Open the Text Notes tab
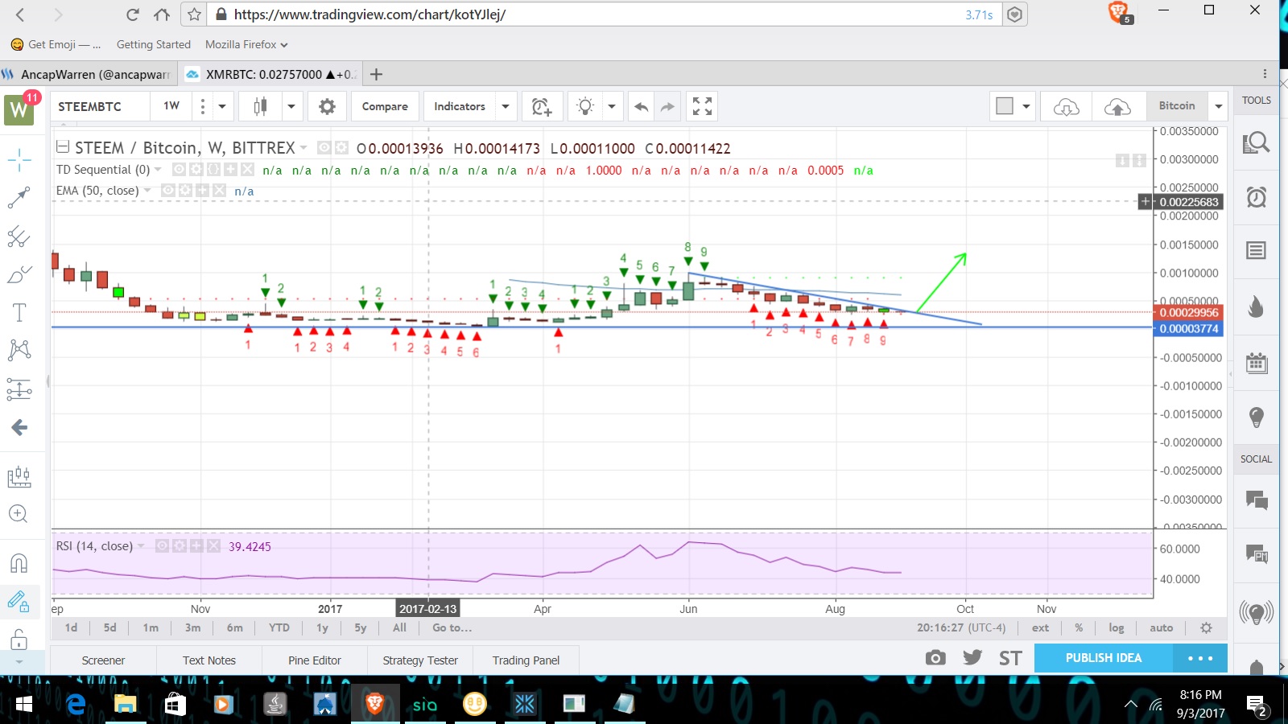The width and height of the screenshot is (1288, 724). 209,660
